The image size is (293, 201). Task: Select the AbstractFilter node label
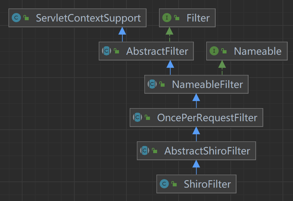pyautogui.click(x=157, y=51)
